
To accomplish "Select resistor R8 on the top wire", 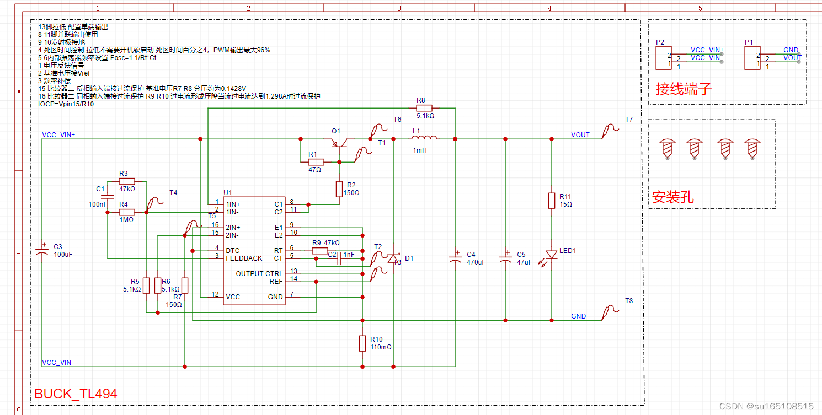I will (x=424, y=108).
